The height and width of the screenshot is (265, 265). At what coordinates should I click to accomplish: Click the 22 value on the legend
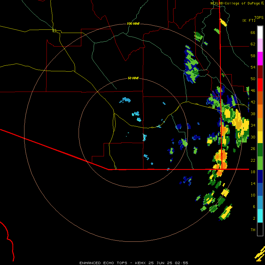click(x=253, y=160)
